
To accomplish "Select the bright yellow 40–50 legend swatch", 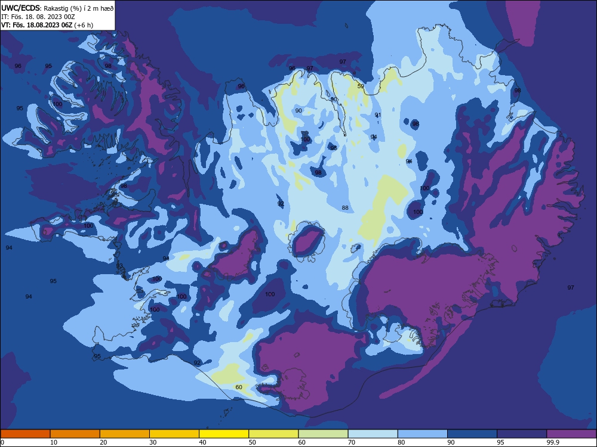I will tap(224, 434).
